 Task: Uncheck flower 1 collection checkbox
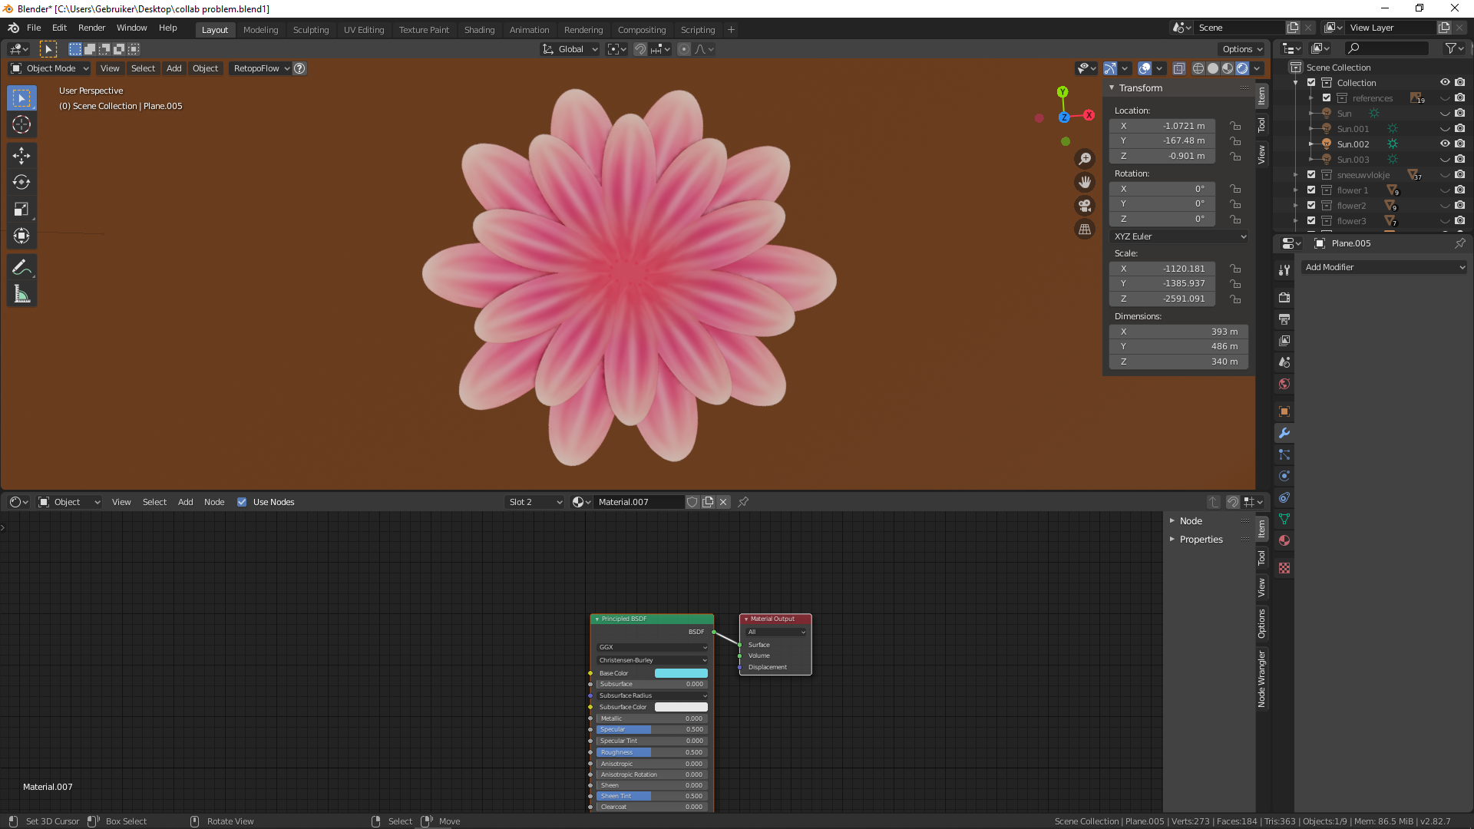pos(1311,190)
